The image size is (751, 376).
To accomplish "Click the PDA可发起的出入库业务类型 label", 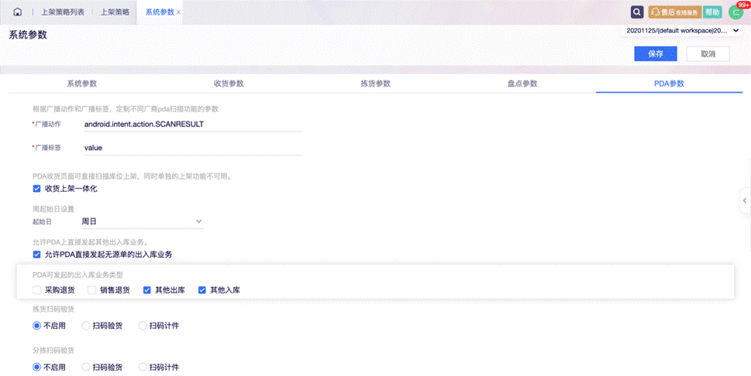I will [78, 275].
